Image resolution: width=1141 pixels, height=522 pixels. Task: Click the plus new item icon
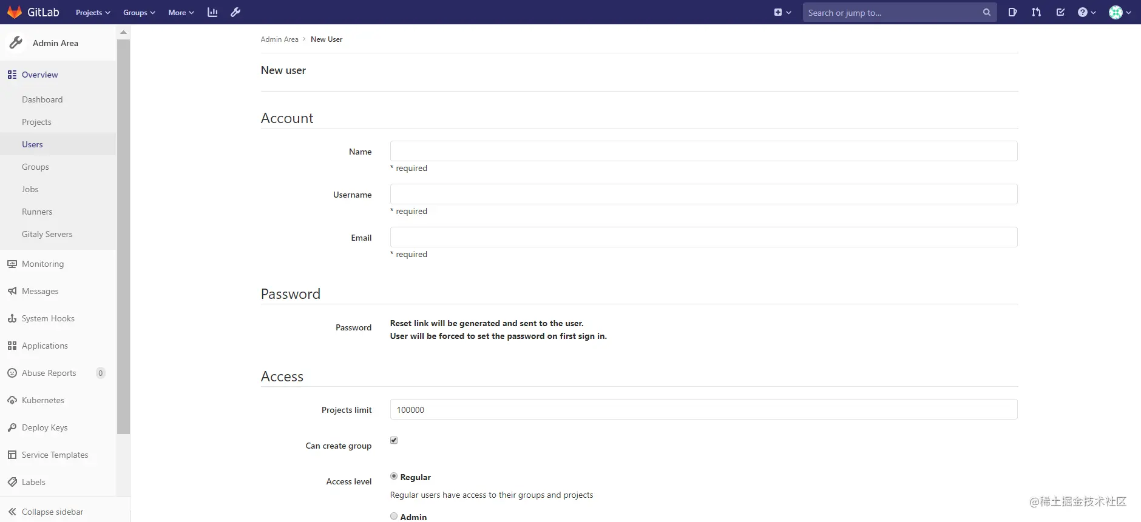pyautogui.click(x=778, y=12)
